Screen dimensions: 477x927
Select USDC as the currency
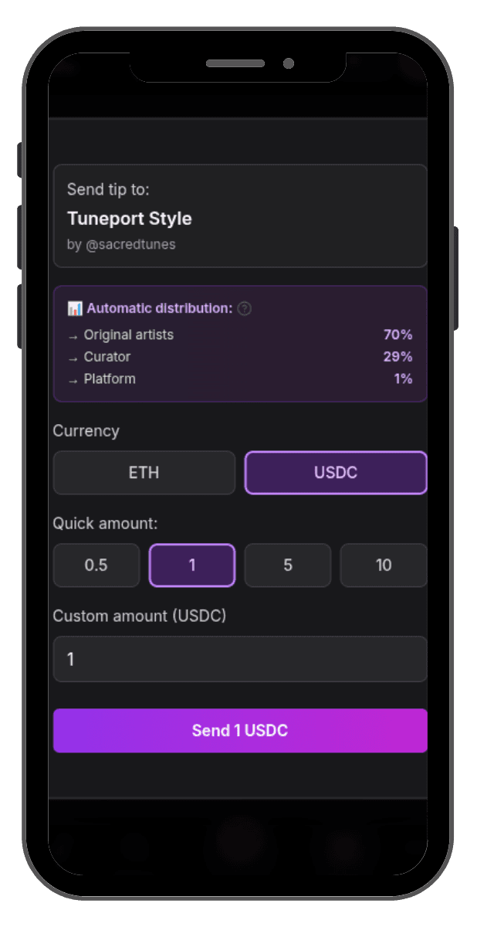[x=336, y=473]
